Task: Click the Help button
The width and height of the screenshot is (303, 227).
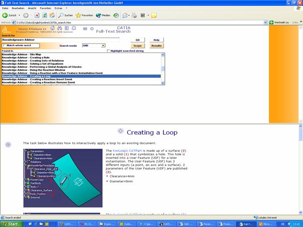Action: (x=157, y=40)
